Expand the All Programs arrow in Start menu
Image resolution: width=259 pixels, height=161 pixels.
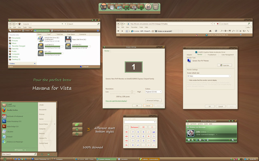click(x=25, y=150)
